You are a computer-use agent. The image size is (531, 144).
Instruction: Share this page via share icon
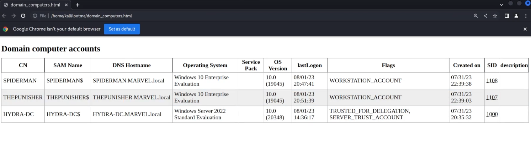tap(485, 16)
